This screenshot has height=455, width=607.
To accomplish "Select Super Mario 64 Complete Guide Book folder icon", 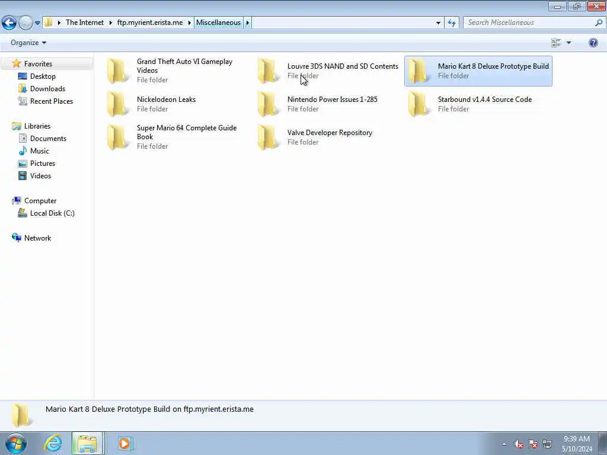I will click(118, 137).
